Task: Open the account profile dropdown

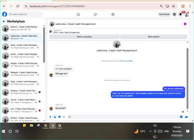Action: pyautogui.click(x=187, y=14)
